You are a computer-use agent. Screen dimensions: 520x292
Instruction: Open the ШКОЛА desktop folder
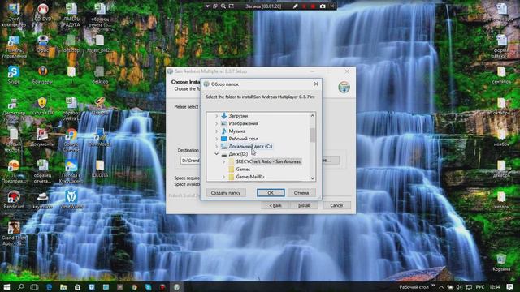coord(99,168)
